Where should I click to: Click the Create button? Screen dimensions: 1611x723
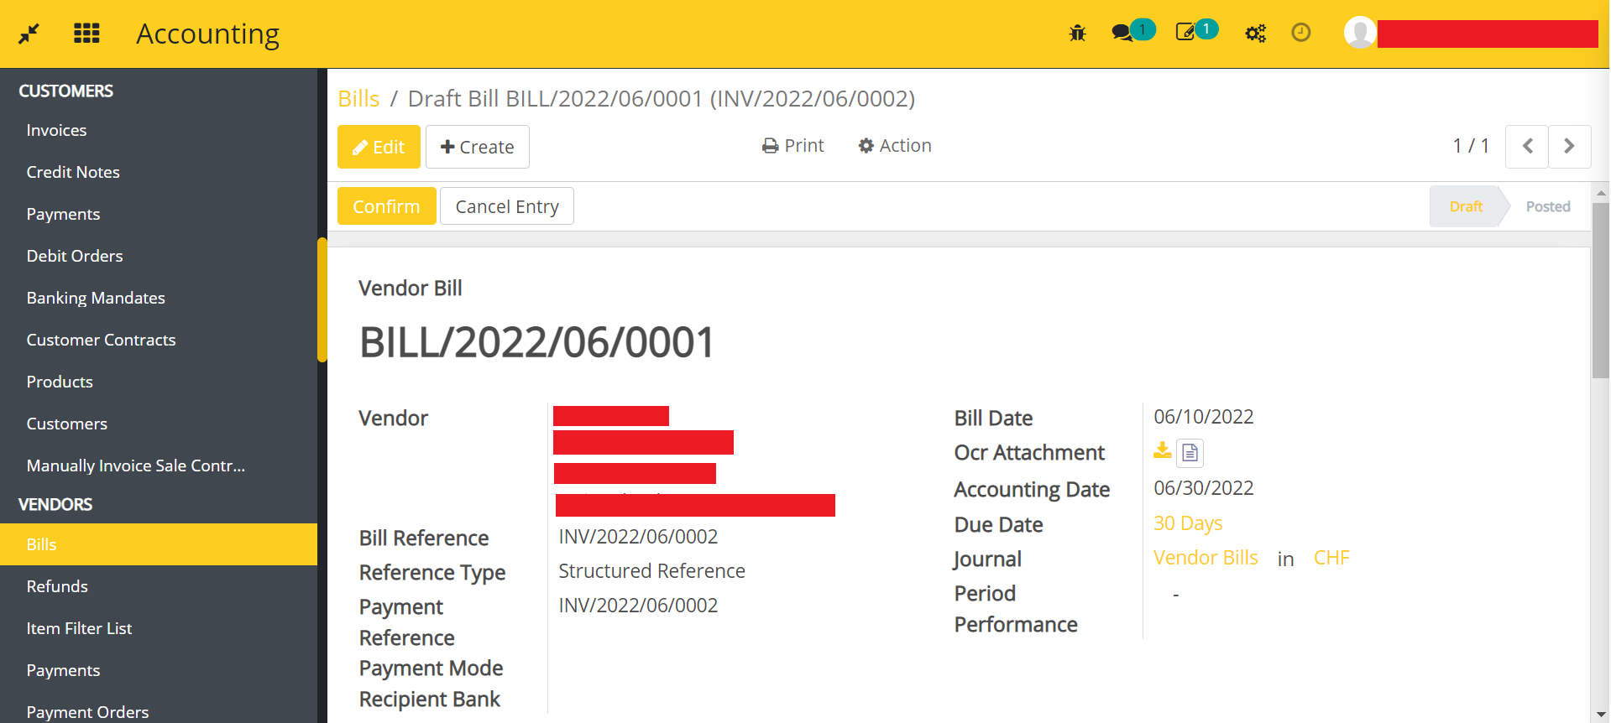coord(478,147)
